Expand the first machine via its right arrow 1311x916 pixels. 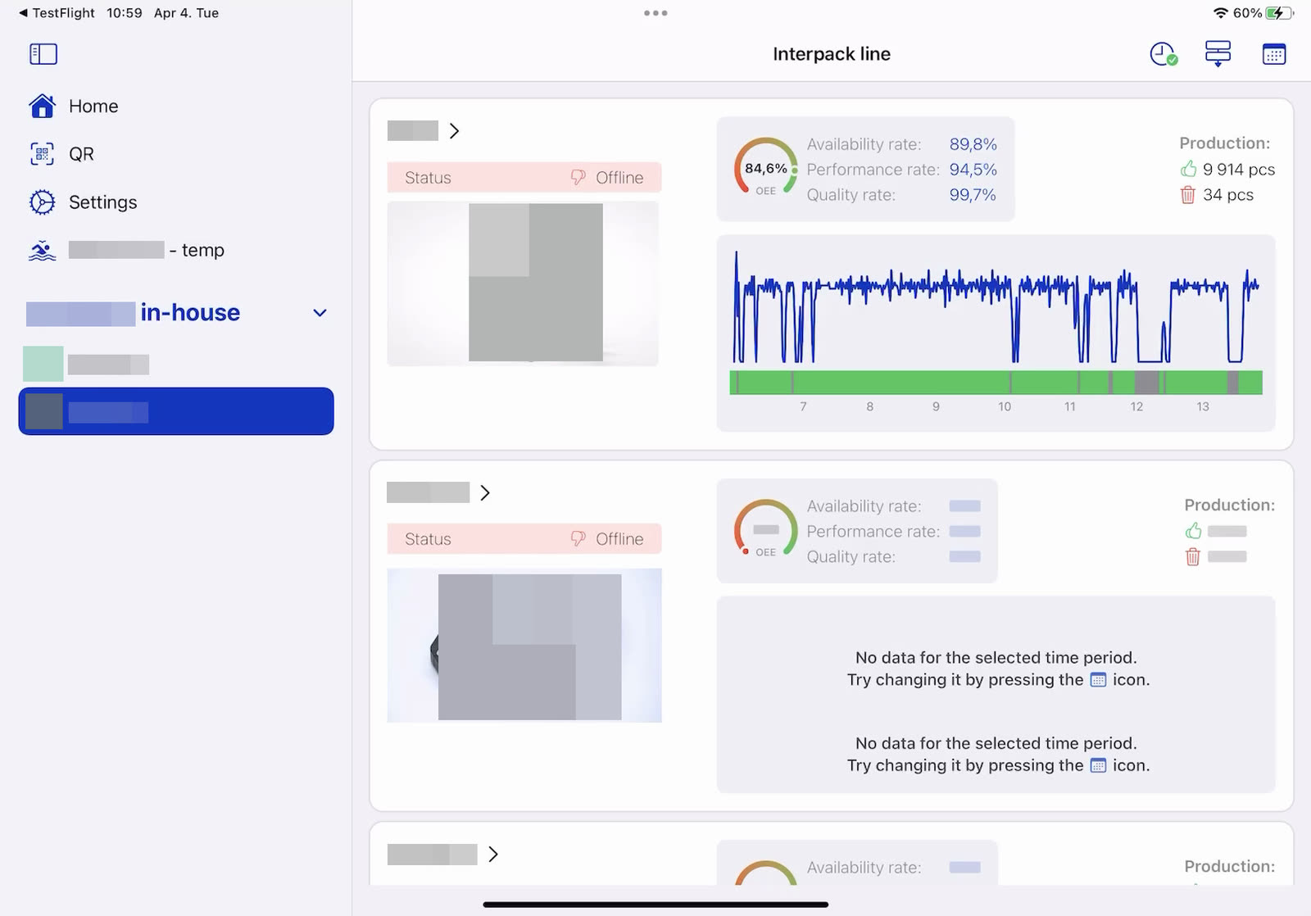456,130
